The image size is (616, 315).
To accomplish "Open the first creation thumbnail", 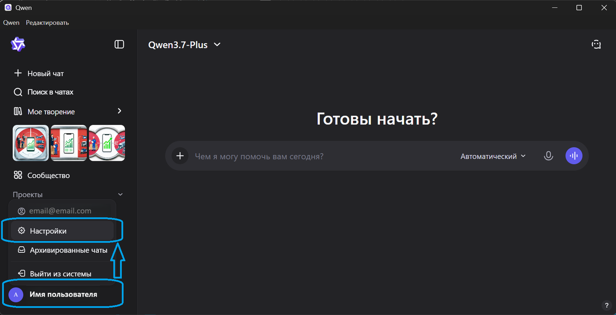I will point(31,143).
